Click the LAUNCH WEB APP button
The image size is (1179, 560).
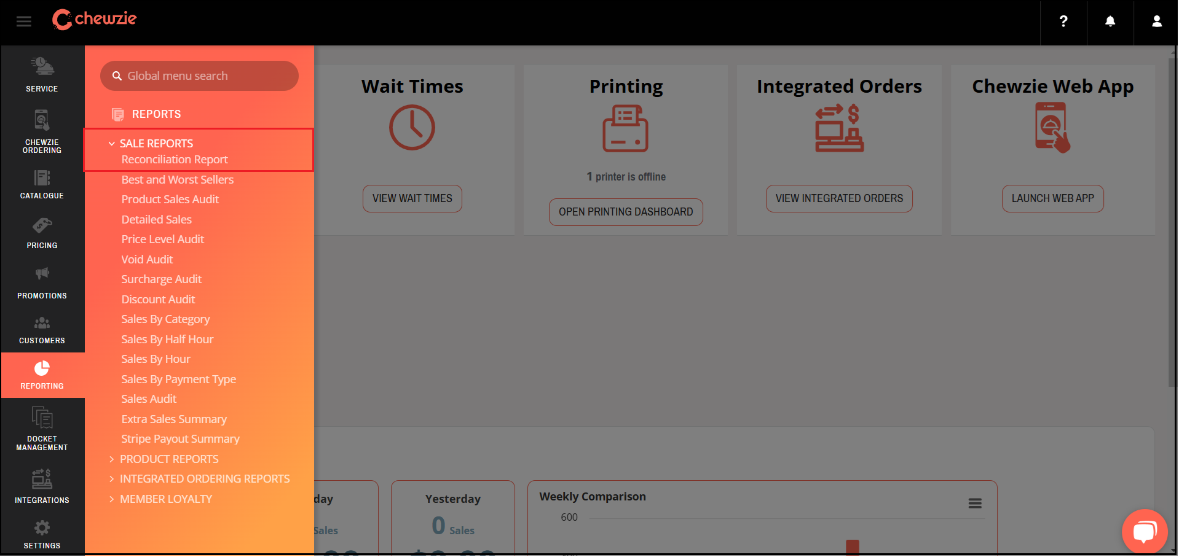1053,199
